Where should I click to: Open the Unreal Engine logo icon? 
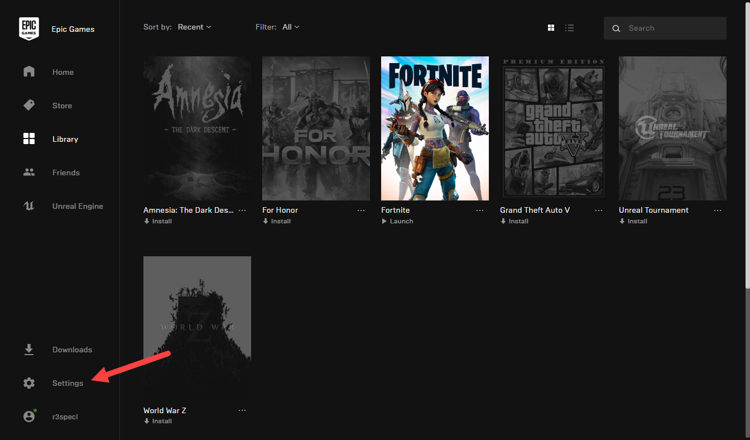(29, 206)
